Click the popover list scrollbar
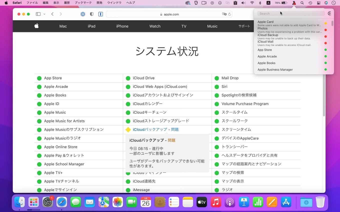Image resolution: width=340 pixels, height=212 pixels. point(332,23)
